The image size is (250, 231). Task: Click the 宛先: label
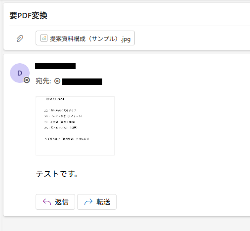click(43, 81)
